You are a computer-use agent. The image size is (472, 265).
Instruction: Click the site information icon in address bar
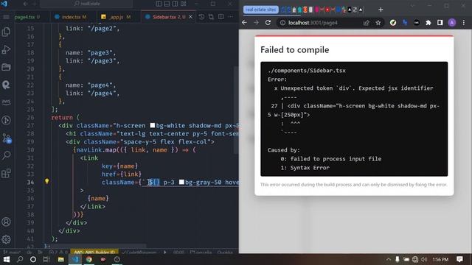(x=282, y=23)
